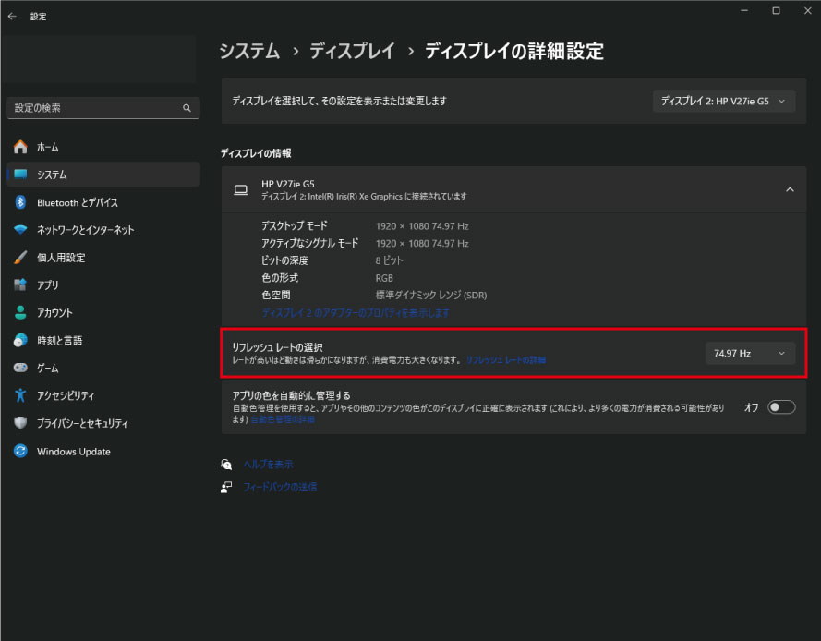Select the 時刻と言語 clock icon
Viewport: 821px width, 641px height.
pos(20,341)
